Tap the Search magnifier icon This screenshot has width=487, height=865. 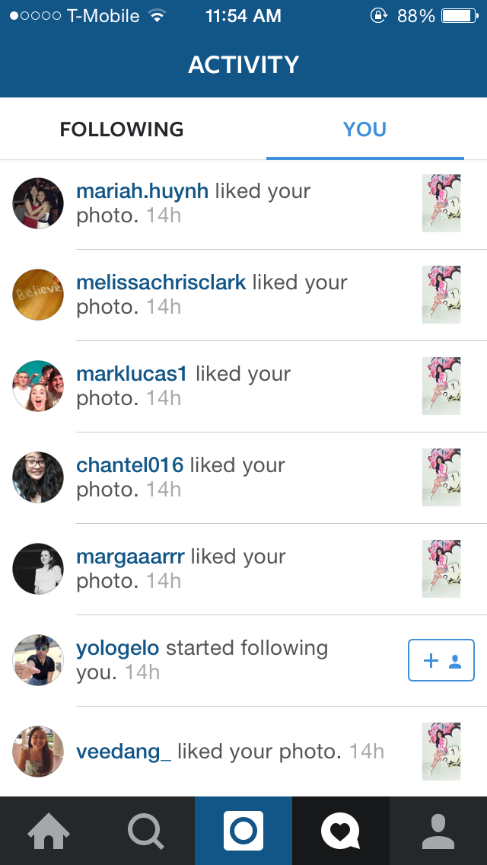click(145, 831)
